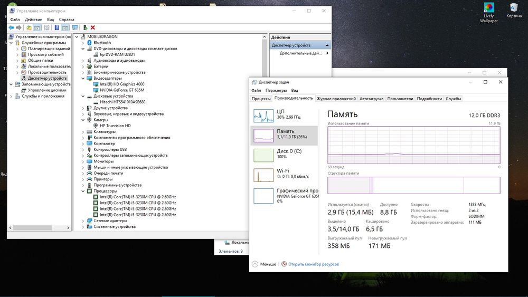Click the Bluetooth device category icon
The width and height of the screenshot is (528, 297).
click(89, 43)
